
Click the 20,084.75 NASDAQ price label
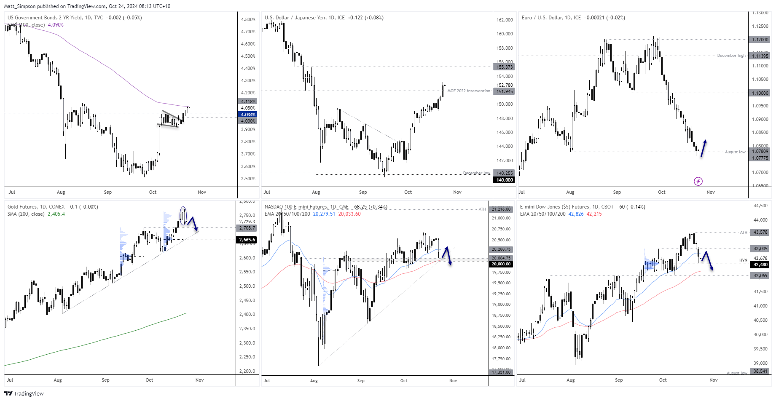tap(501, 258)
